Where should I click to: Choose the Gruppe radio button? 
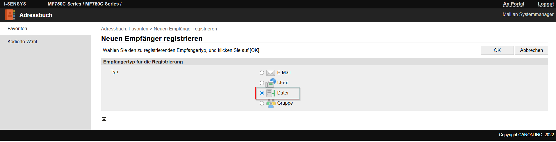(x=262, y=103)
